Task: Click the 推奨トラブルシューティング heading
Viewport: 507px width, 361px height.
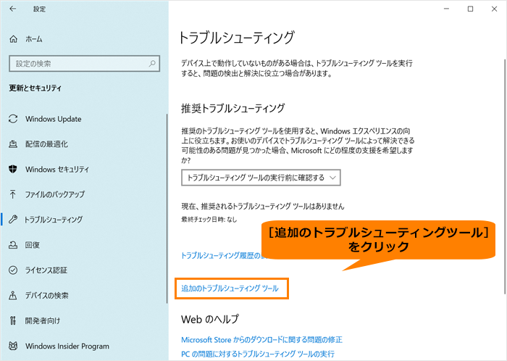Action: (x=232, y=108)
